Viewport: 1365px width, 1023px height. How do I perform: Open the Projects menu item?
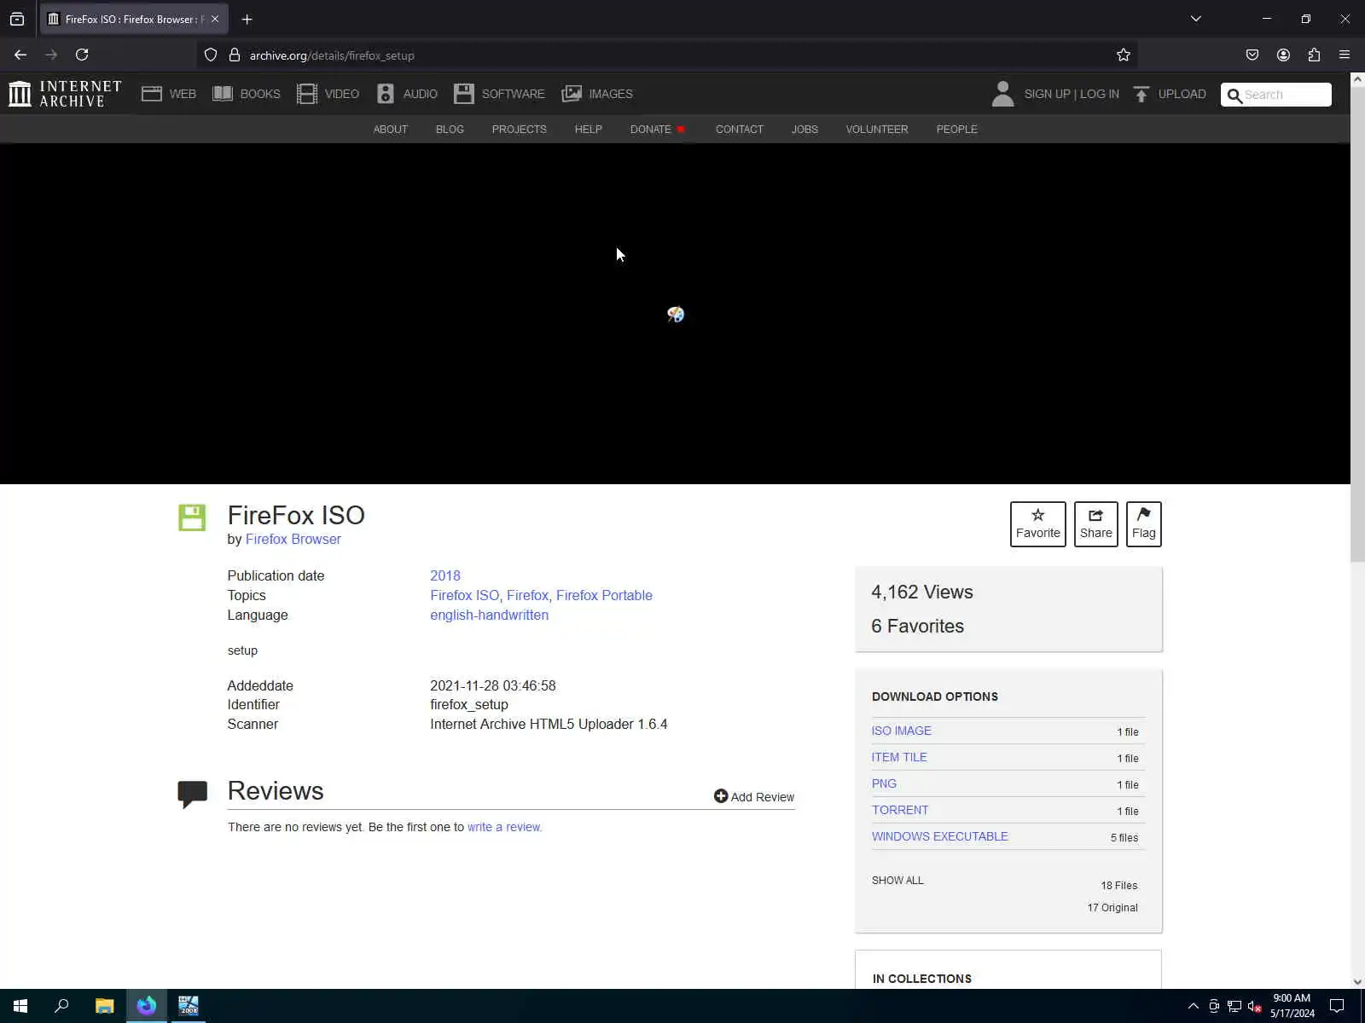[x=520, y=130]
